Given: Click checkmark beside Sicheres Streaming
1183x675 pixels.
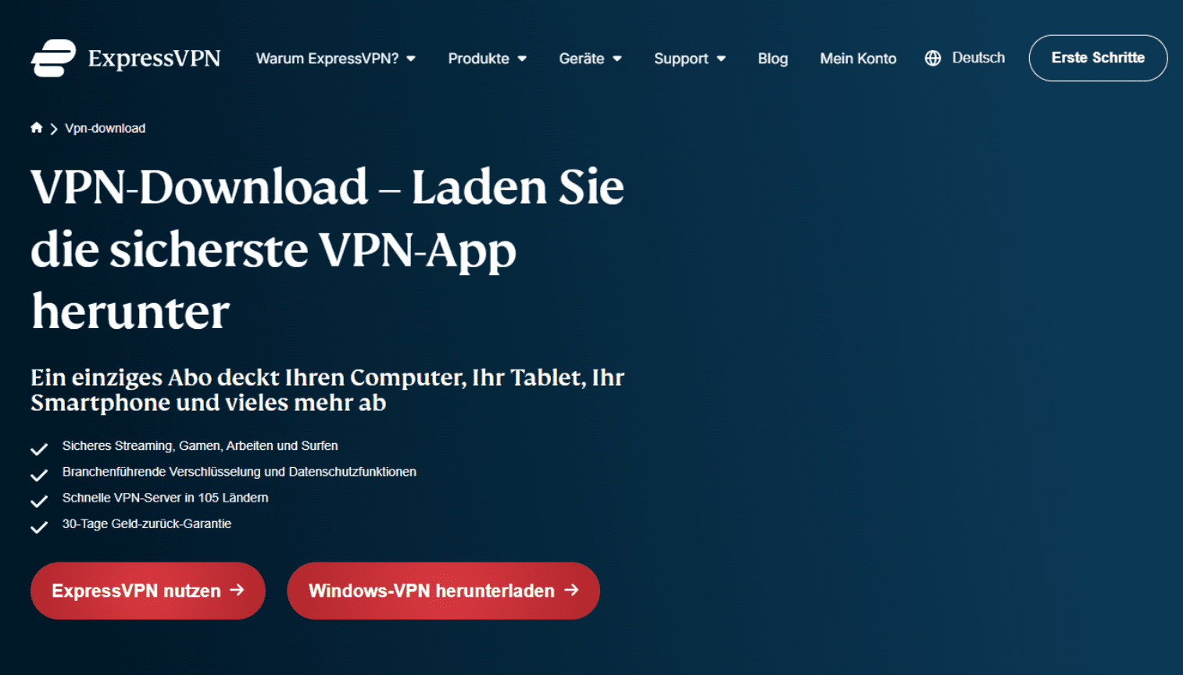Looking at the screenshot, I should (39, 448).
